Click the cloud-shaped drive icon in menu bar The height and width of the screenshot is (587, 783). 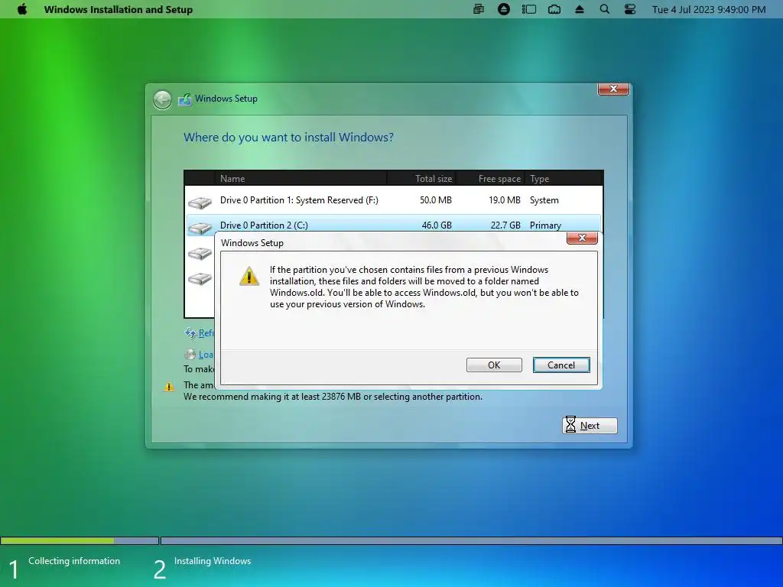pos(554,9)
